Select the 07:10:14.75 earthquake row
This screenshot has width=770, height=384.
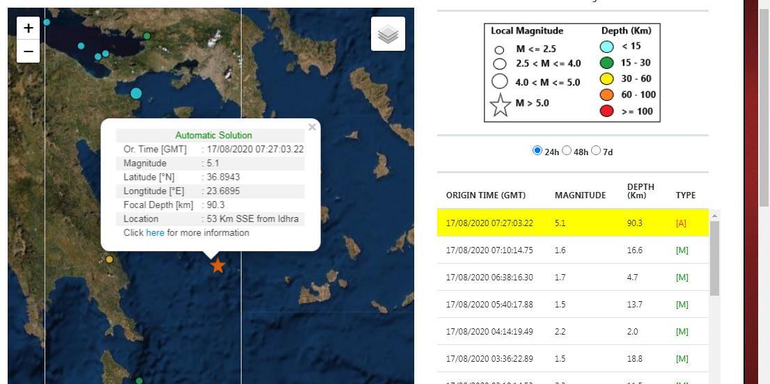coord(572,250)
